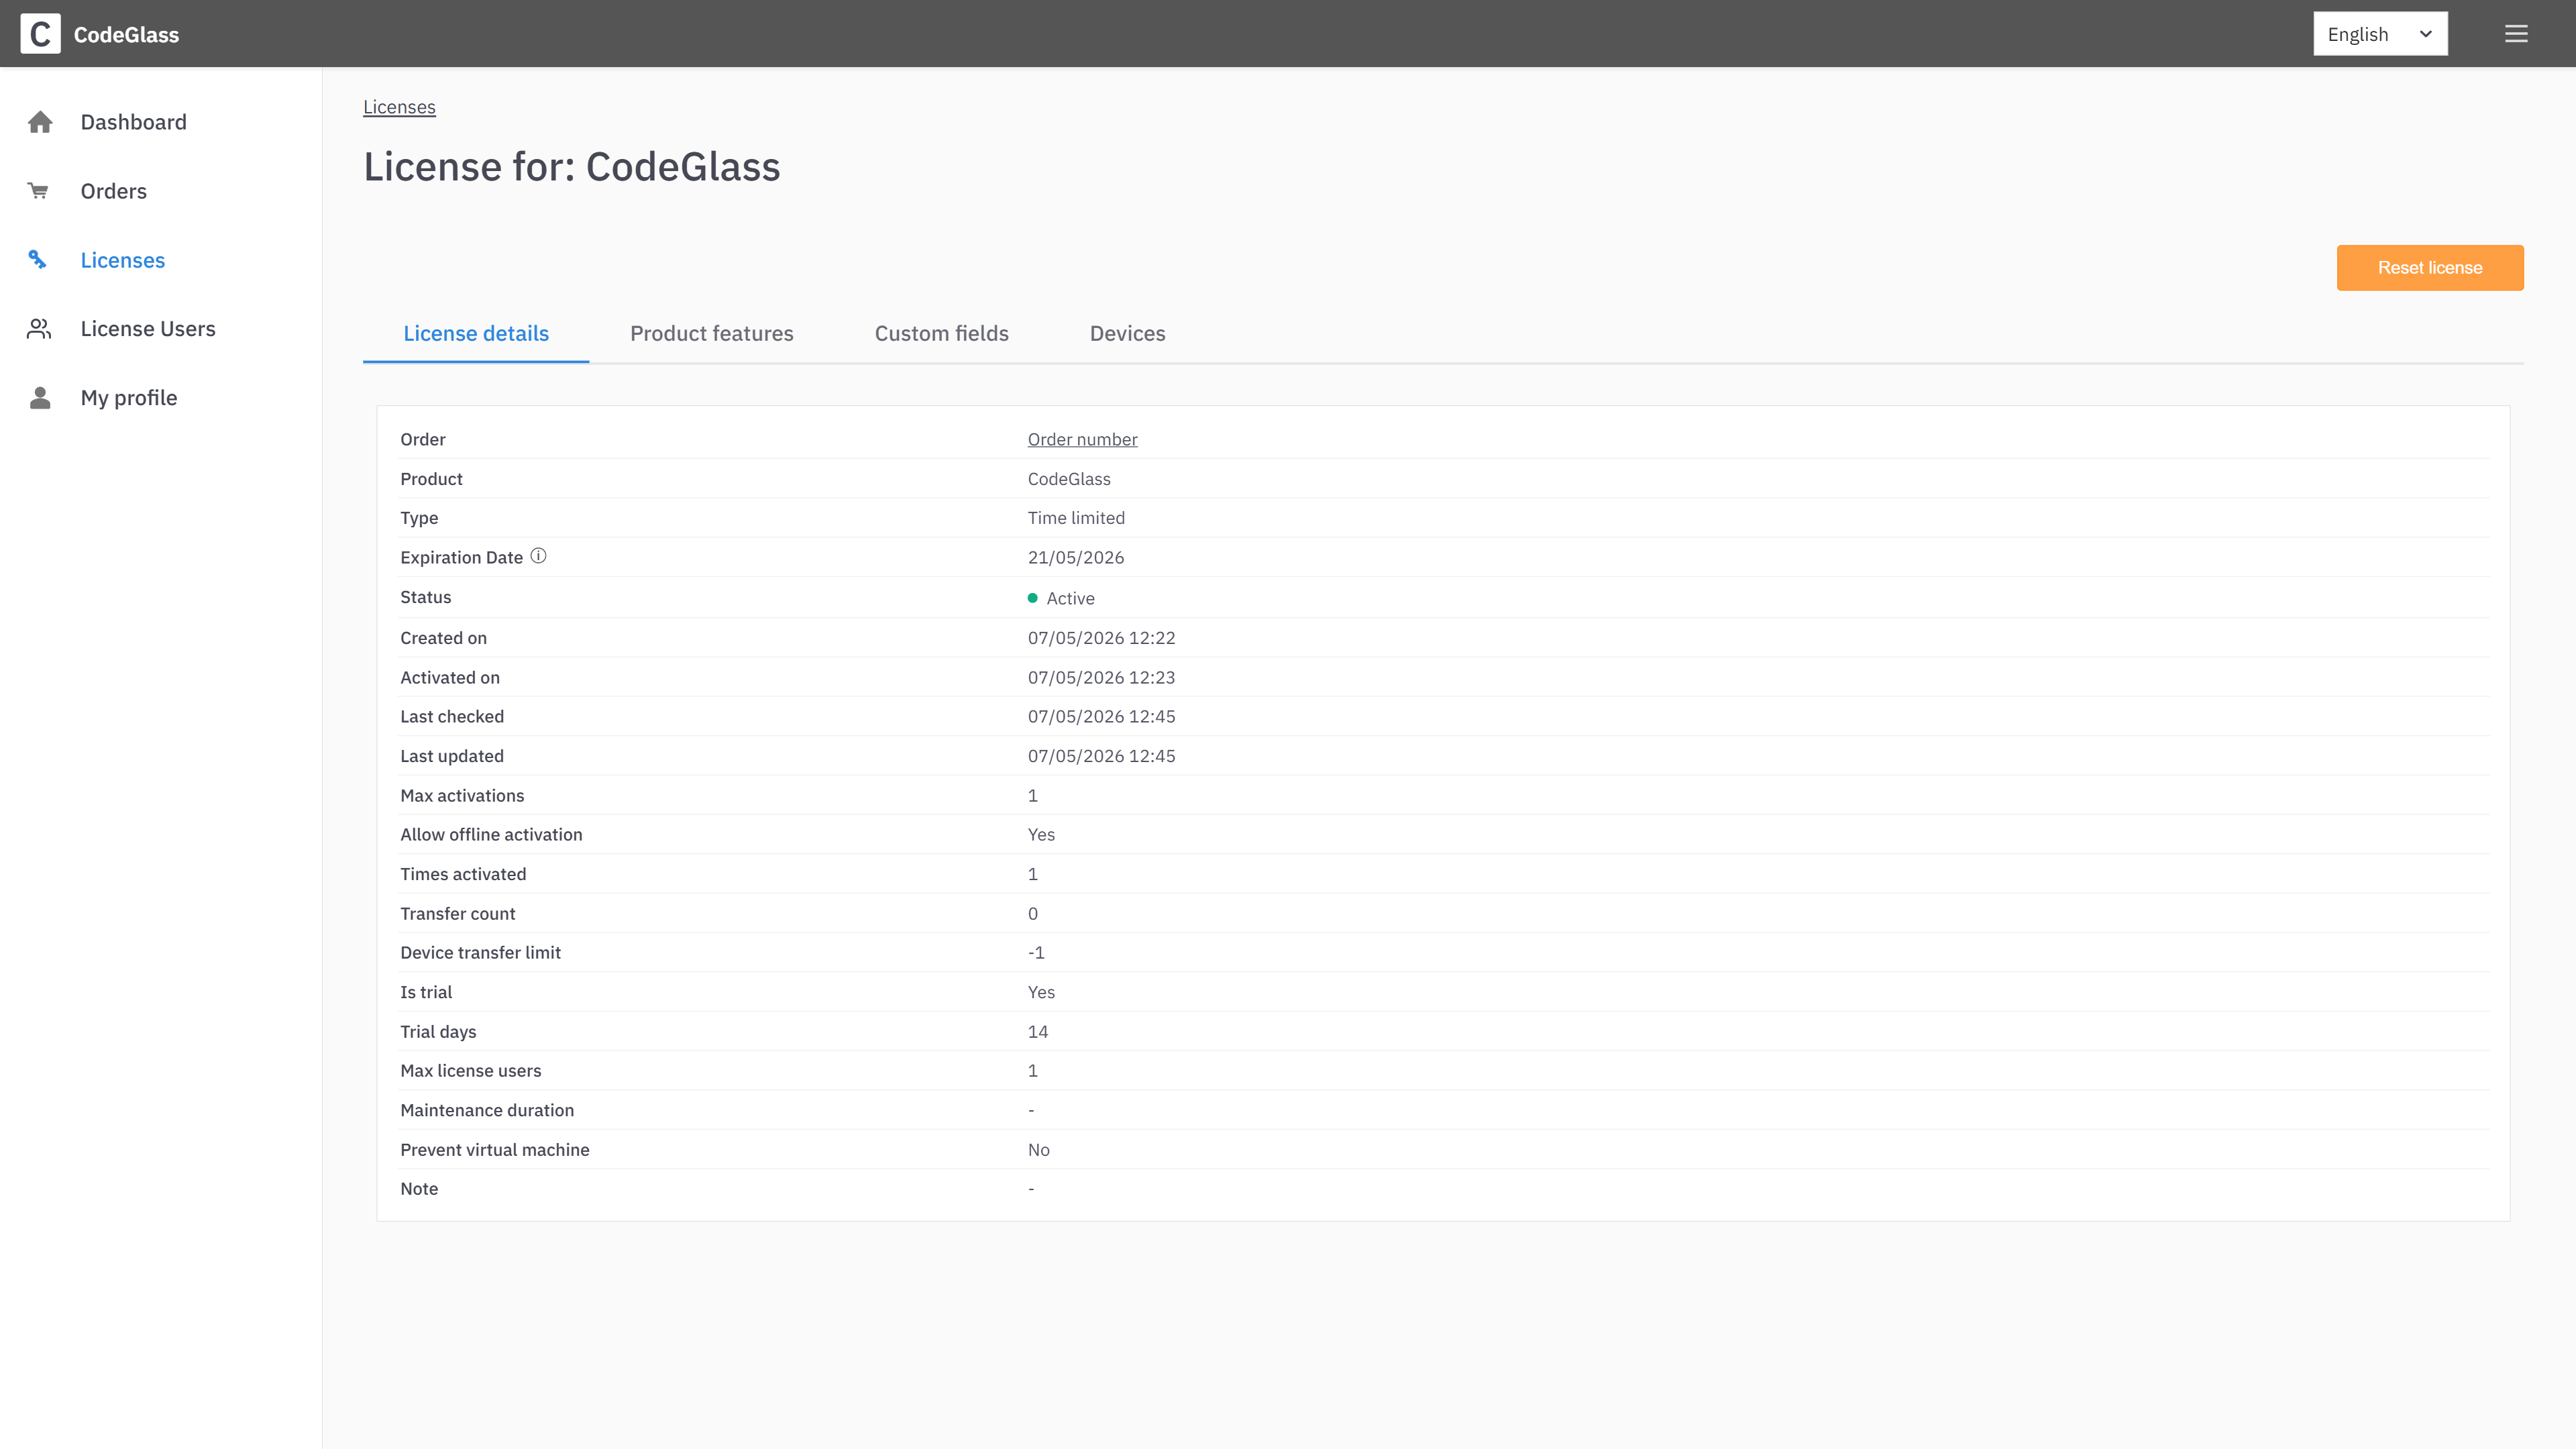Click the Time limited type value
The width and height of the screenshot is (2576, 1449).
click(x=1076, y=518)
